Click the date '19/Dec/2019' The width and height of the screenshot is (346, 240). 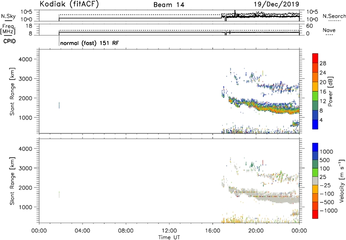pyautogui.click(x=276, y=4)
